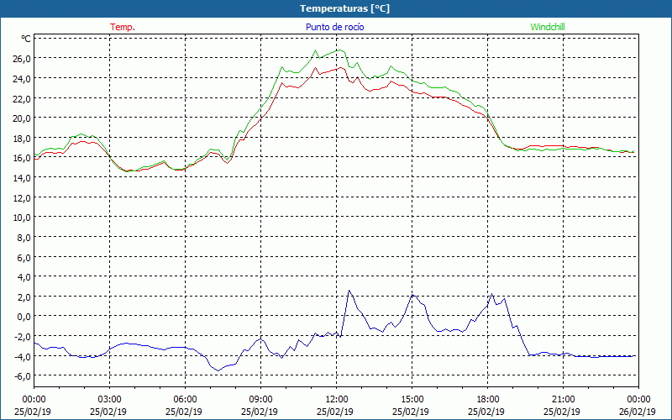Click the 18,0 y-axis value
Screen dimensions: 672x420
22,139
